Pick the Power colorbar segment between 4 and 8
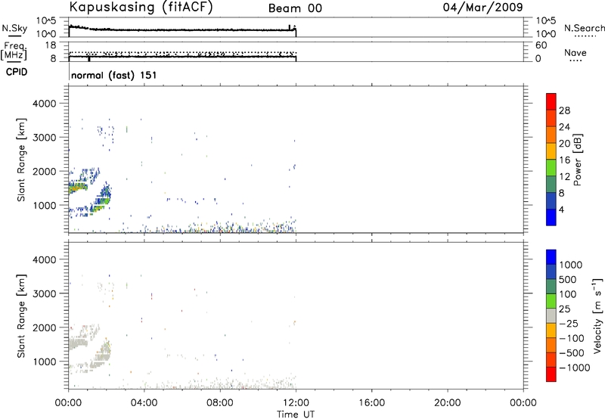 coord(551,200)
